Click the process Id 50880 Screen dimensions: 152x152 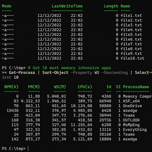(x=105, y=106)
